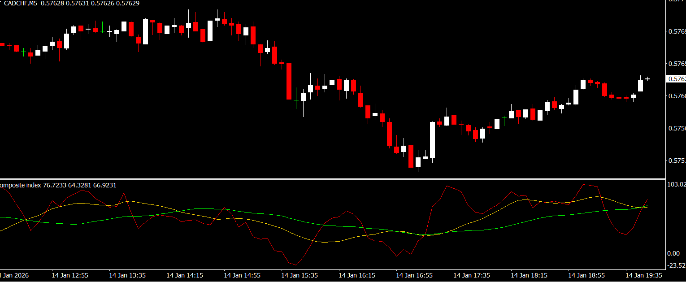Select the 14 Jan 14:15 time label

(185, 275)
